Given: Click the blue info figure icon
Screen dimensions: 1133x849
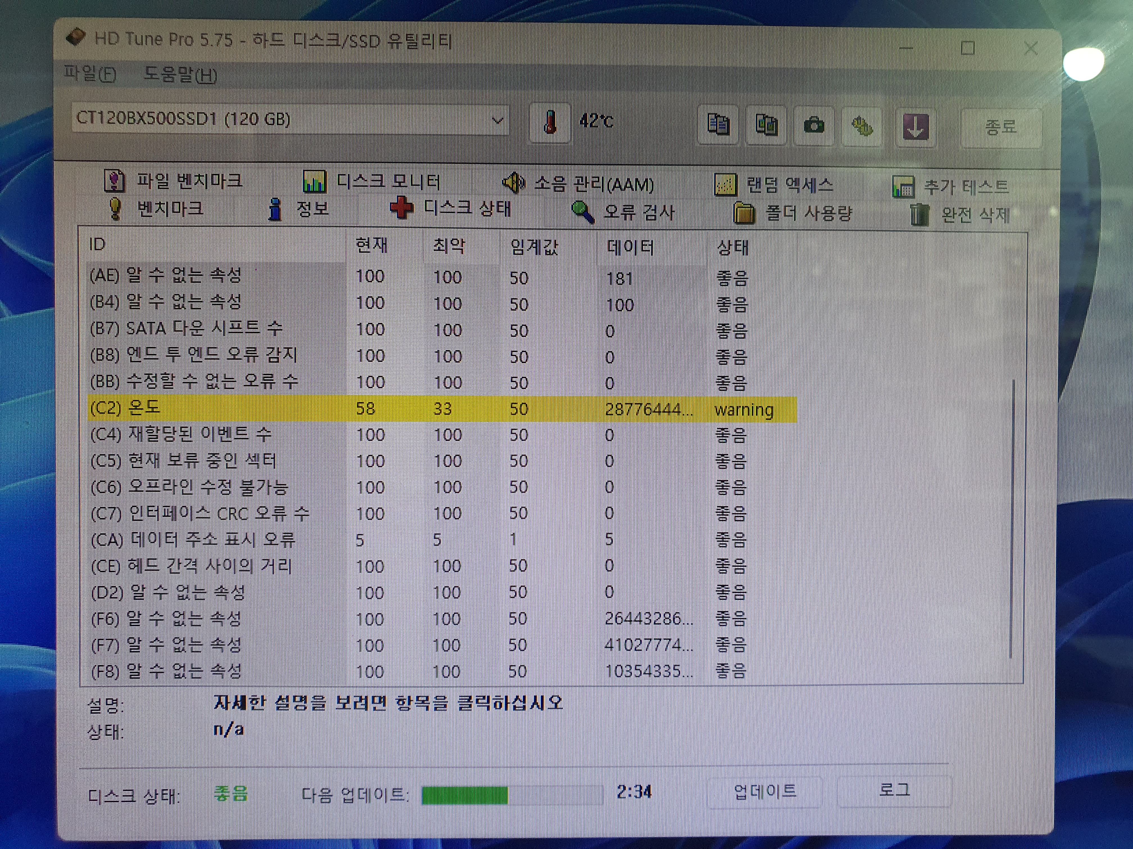Looking at the screenshot, I should 276,209.
